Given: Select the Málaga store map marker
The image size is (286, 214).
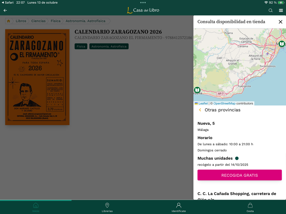Looking at the screenshot, I should click(282, 44).
